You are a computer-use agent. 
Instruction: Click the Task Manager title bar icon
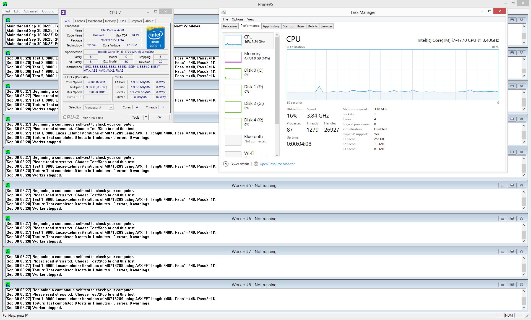(224, 12)
